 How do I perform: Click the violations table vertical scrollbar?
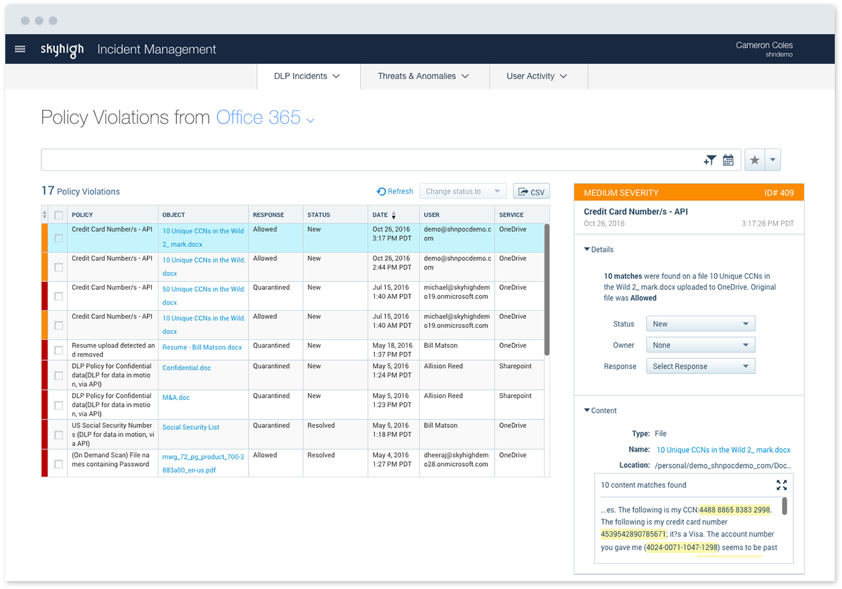tap(547, 289)
